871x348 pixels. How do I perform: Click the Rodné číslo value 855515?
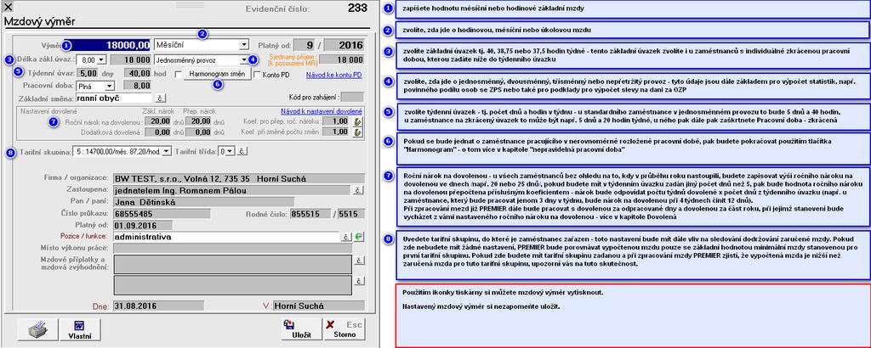click(x=310, y=213)
